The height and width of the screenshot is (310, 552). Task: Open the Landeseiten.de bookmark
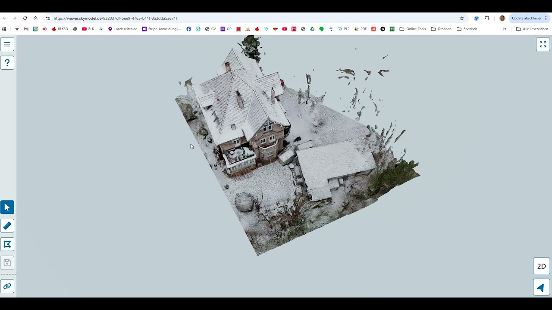(x=122, y=29)
